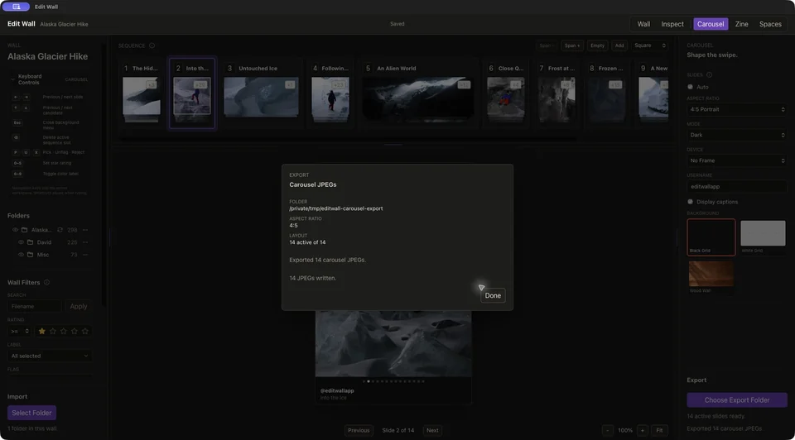Open the more options menu for Alaska folder
The image size is (795, 440).
coord(84,230)
